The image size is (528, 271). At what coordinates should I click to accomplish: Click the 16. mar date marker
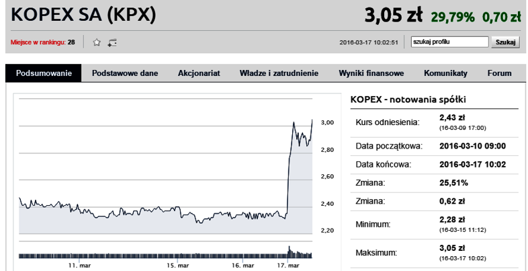(243, 266)
